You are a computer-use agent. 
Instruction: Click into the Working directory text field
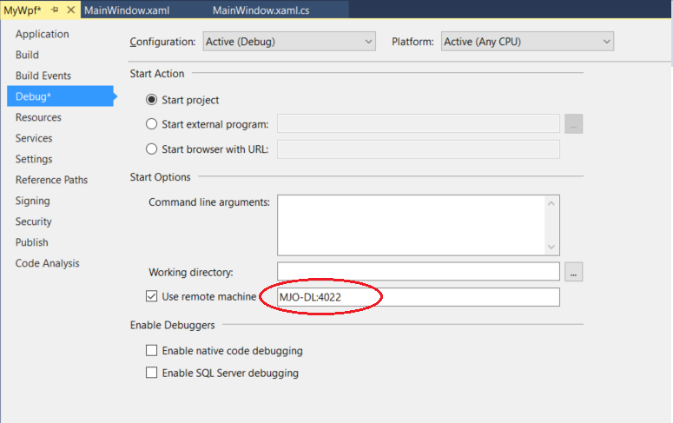(x=418, y=273)
